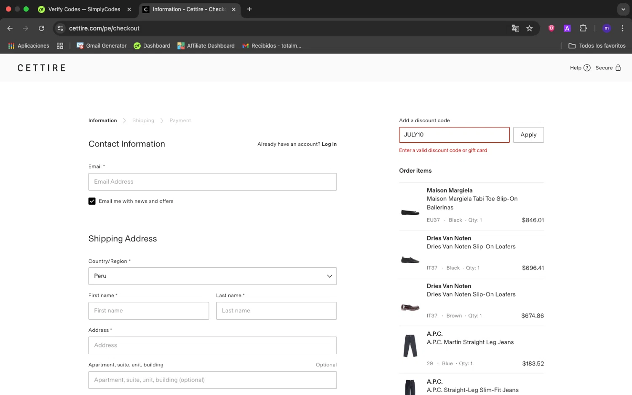Screen dimensions: 632x395
Task: Uncheck Email me with news and offers
Action: (92, 201)
